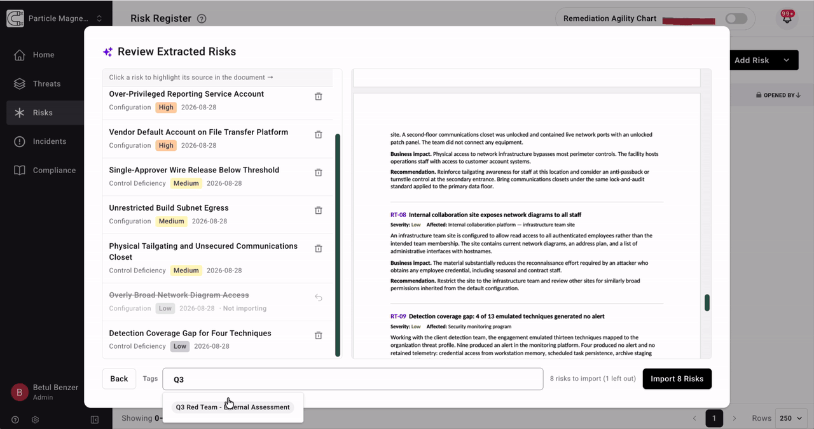This screenshot has width=814, height=429.
Task: Delete Detection Coverage Gap for Four Techniques risk
Action: tap(319, 335)
